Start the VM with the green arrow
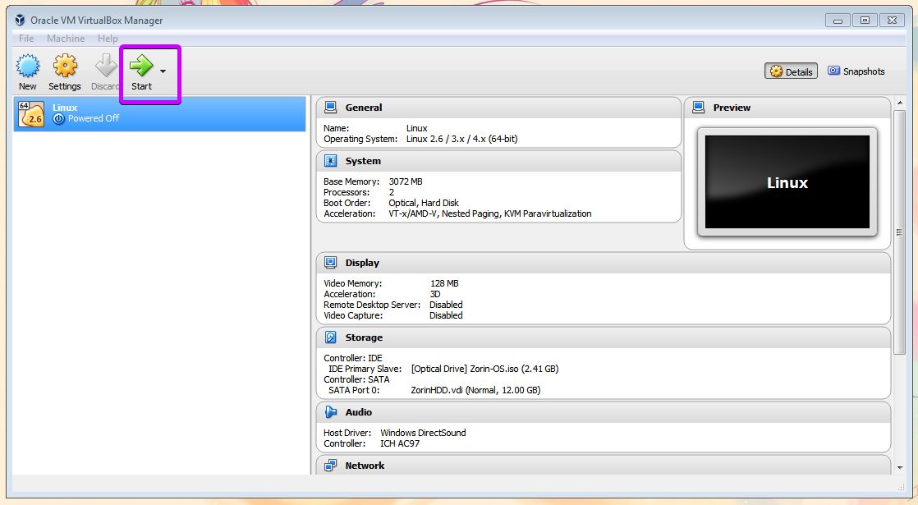The image size is (918, 505). (x=141, y=66)
